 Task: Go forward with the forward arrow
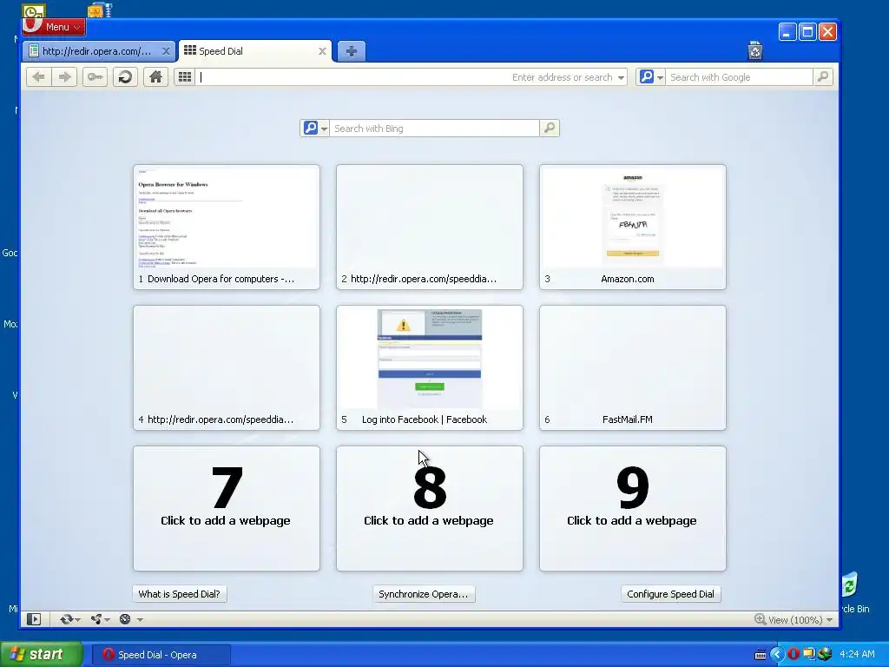click(64, 76)
